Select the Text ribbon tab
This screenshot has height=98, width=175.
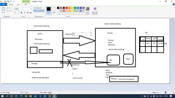[x=26, y=4]
